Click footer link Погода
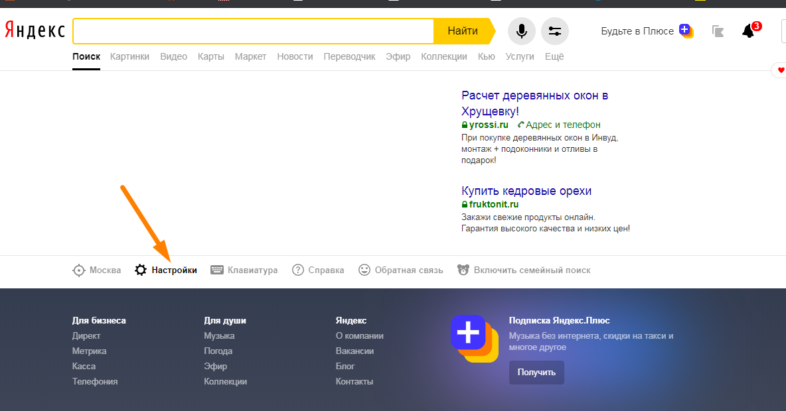 pos(218,351)
